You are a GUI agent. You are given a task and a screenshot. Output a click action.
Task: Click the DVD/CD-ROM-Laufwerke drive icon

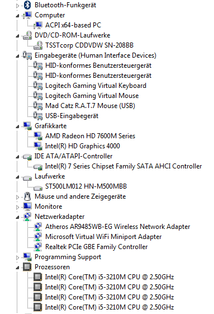(x=27, y=35)
